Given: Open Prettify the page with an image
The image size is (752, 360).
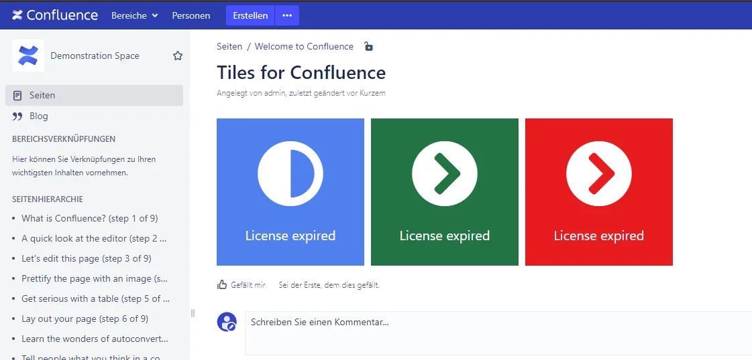Looking at the screenshot, I should pos(95,279).
